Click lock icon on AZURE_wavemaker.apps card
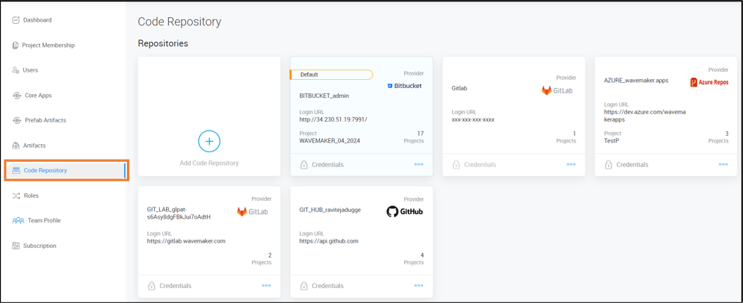The image size is (743, 303). coord(608,165)
